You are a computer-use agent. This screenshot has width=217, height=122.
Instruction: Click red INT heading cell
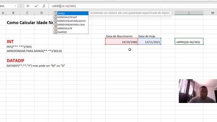[10, 41]
